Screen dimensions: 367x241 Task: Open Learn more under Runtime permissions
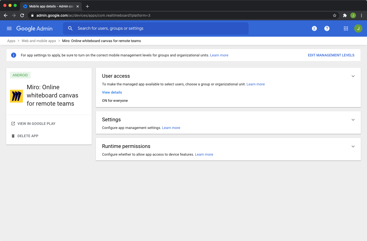[x=204, y=154]
